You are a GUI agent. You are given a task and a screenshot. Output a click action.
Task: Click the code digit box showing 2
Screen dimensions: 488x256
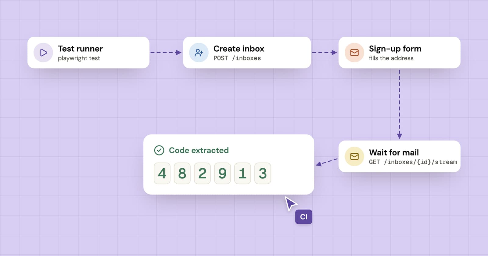(x=202, y=173)
